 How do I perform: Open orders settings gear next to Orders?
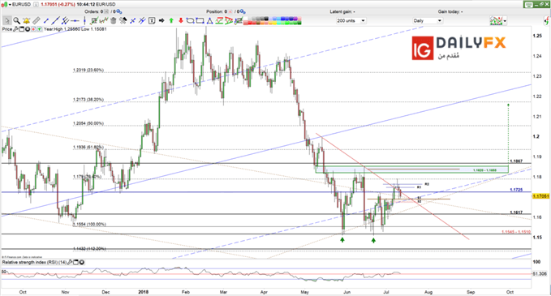point(119,11)
